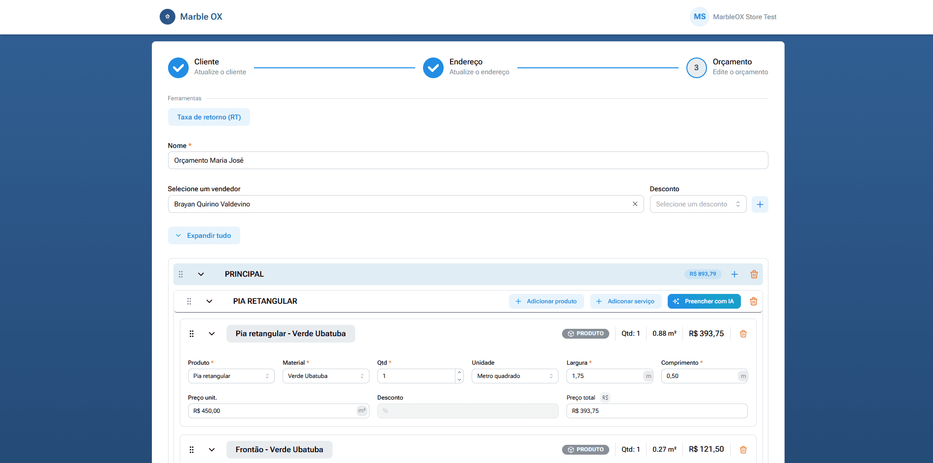Open the Material dropdown showing Verde Ubatuba
Image resolution: width=933 pixels, height=463 pixels.
click(x=325, y=376)
